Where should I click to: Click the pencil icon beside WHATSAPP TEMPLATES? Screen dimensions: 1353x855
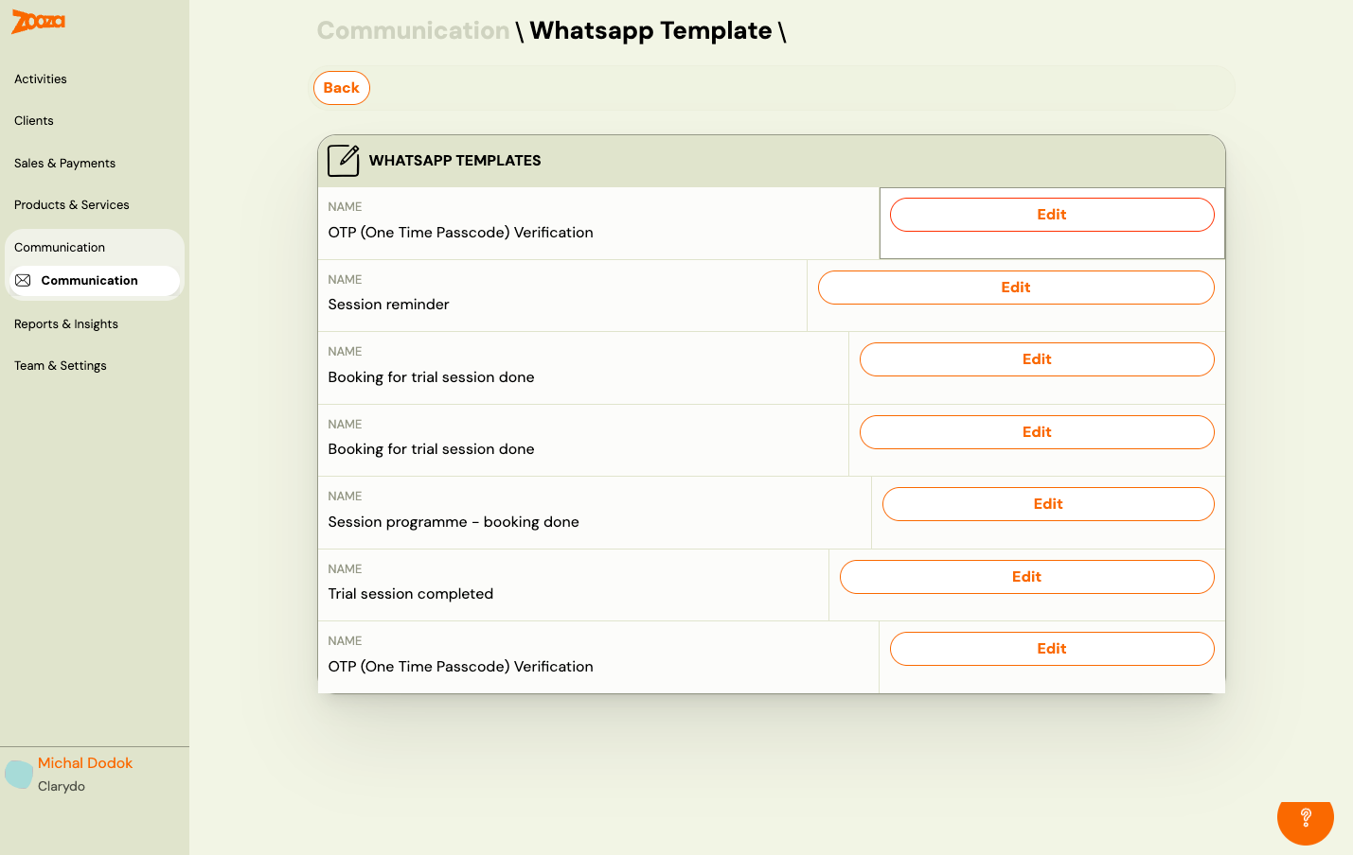343,160
